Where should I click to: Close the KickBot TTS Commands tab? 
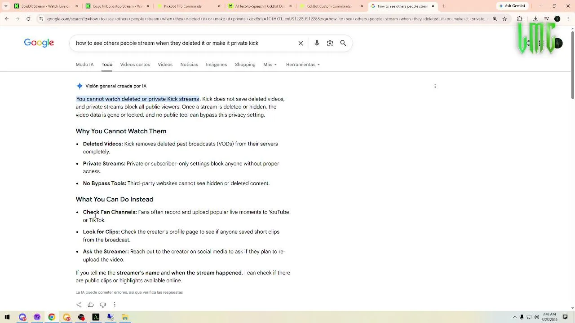pyautogui.click(x=219, y=6)
